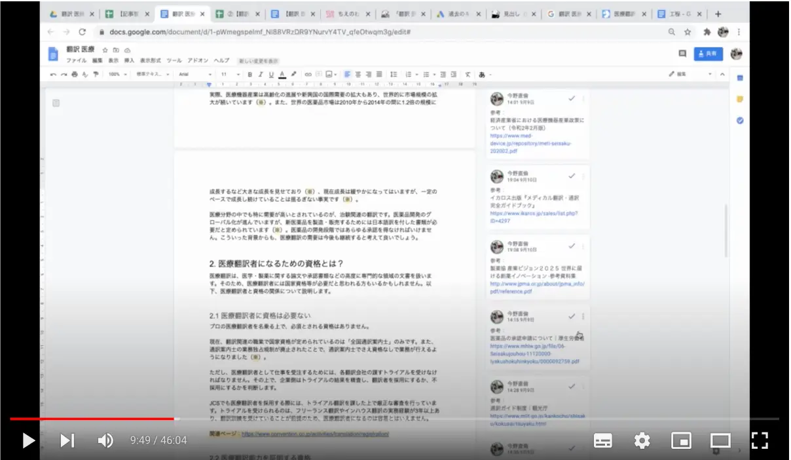The height and width of the screenshot is (460, 791).
Task: Insert a link
Action: [308, 74]
